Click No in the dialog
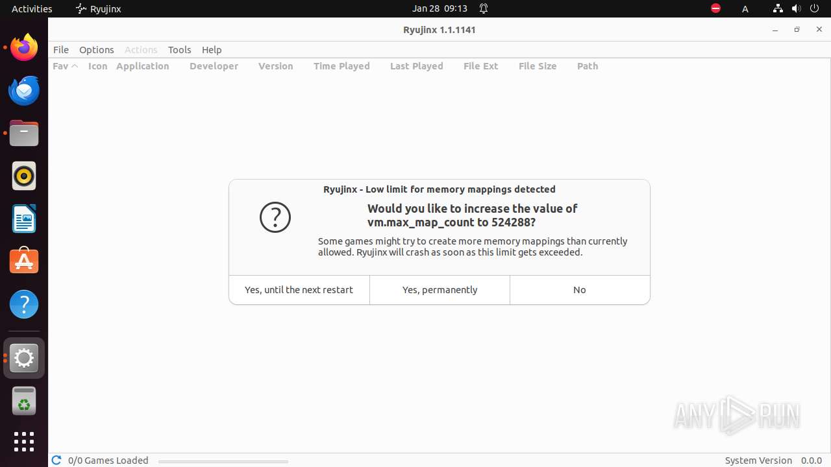The height and width of the screenshot is (467, 831). tap(580, 290)
